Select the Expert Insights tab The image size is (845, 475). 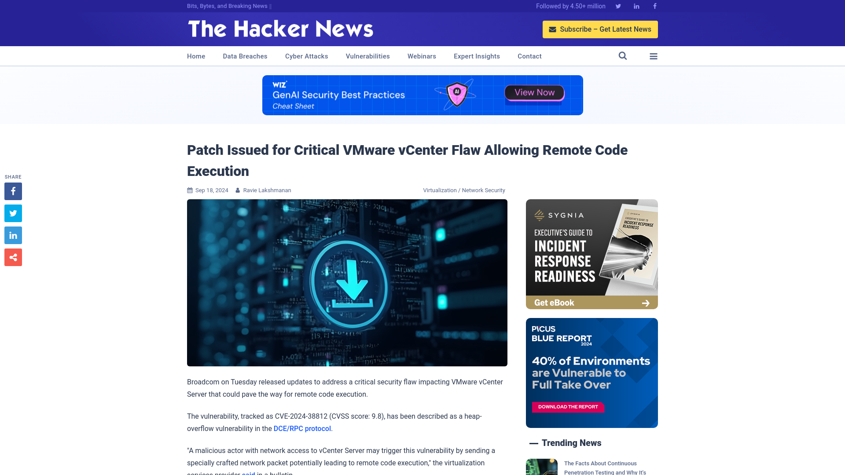click(477, 56)
